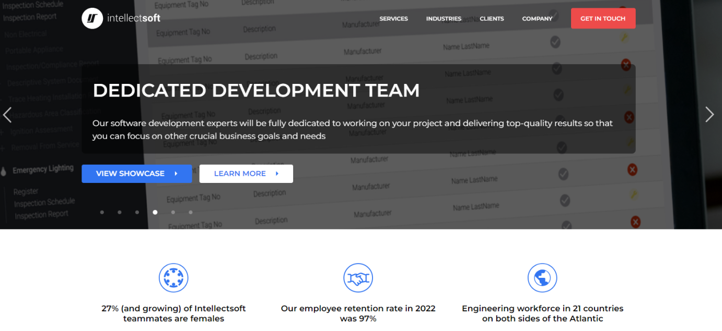Select the sixth carousel dot
This screenshot has width=722, height=331.
tap(191, 212)
